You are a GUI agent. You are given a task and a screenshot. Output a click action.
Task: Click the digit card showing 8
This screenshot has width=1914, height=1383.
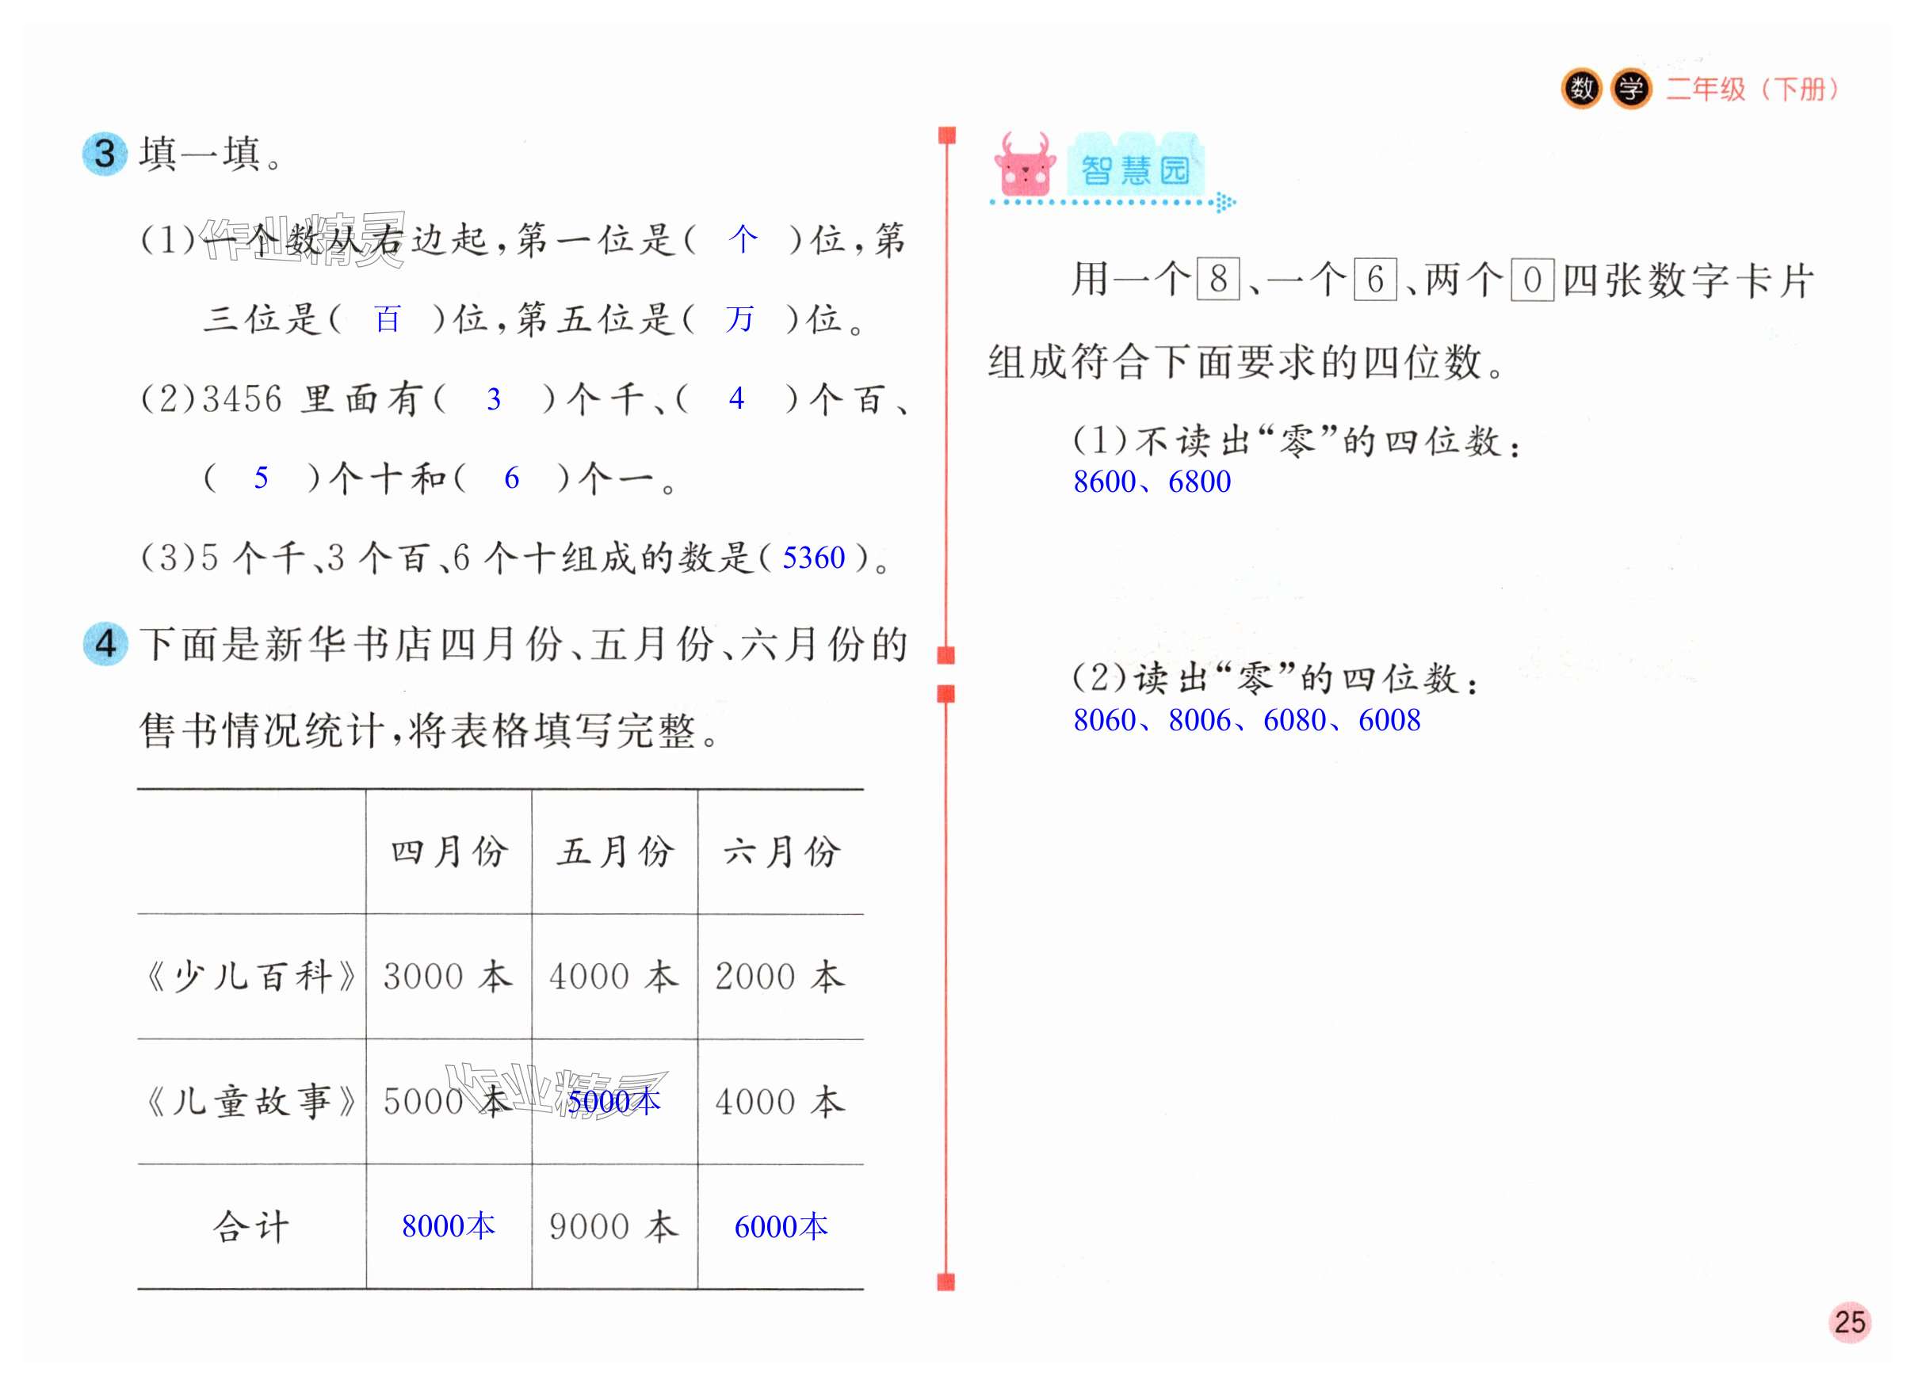[1218, 279]
